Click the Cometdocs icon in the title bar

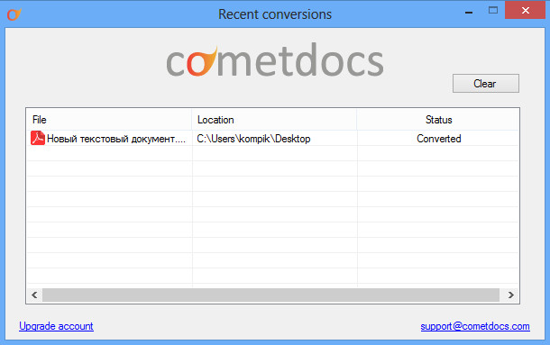click(x=14, y=14)
